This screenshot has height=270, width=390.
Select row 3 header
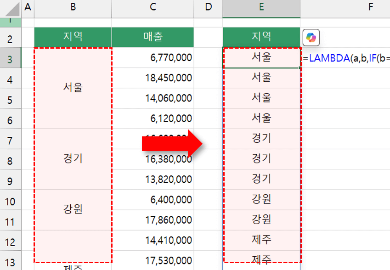(x=10, y=58)
